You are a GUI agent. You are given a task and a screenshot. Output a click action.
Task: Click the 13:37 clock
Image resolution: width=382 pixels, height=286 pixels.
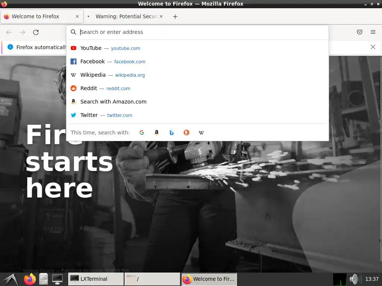pos(372,279)
